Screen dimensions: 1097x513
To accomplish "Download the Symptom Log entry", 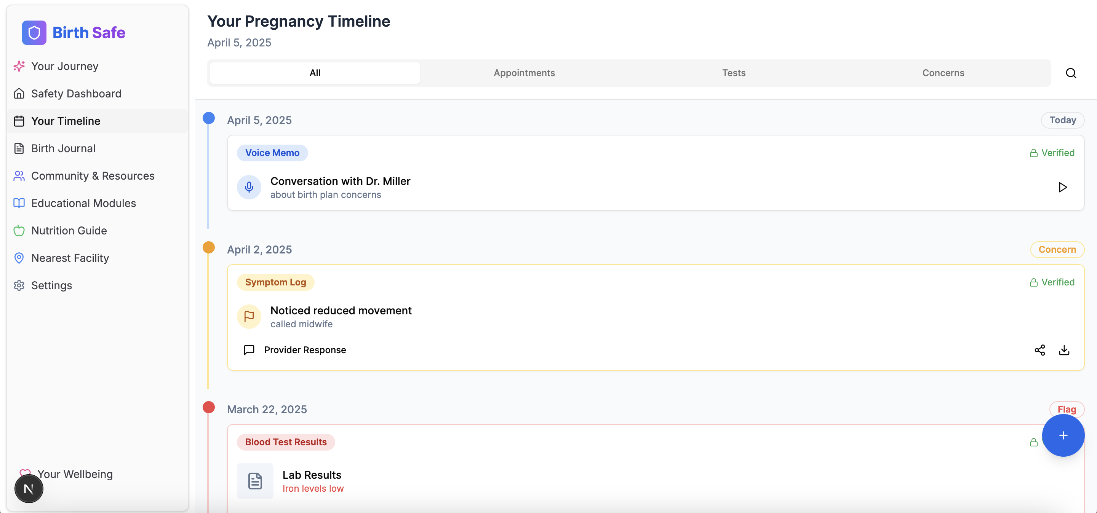I will [x=1064, y=350].
